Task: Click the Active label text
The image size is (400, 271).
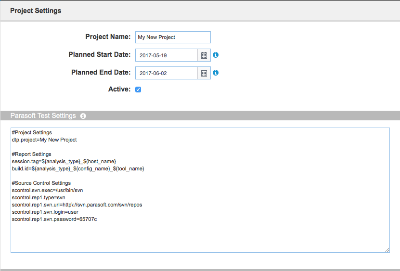Action: 119,90
